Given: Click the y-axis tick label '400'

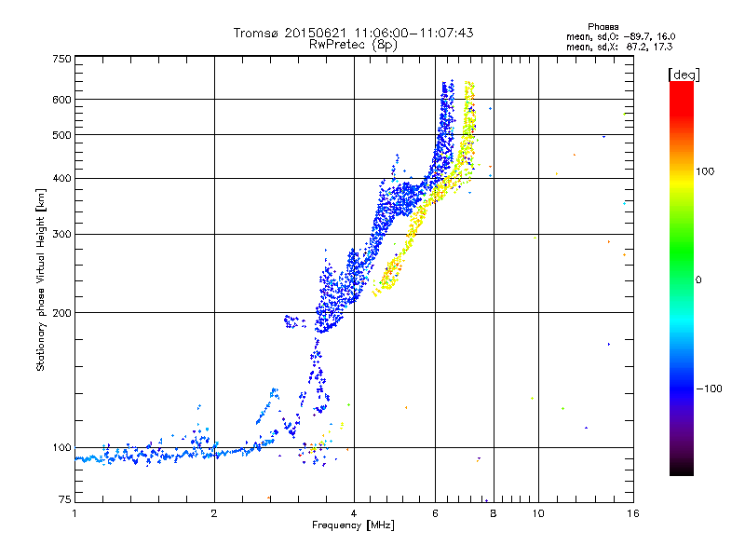Looking at the screenshot, I should point(61,179).
